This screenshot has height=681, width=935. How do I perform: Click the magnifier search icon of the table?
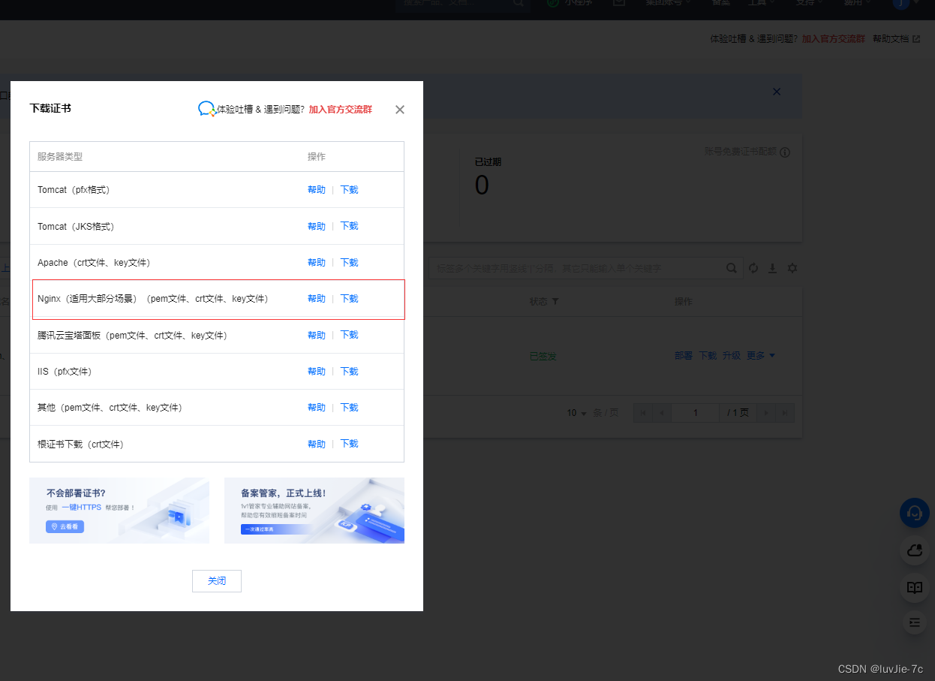pos(732,268)
